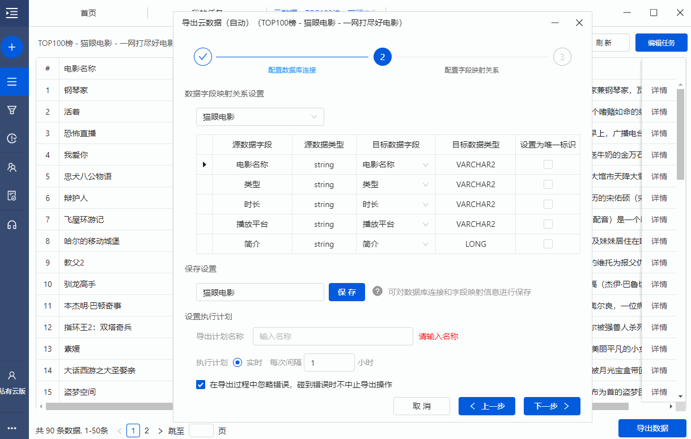Image resolution: width=691 pixels, height=439 pixels.
Task: Go back with the 上一步 button
Action: [487, 406]
